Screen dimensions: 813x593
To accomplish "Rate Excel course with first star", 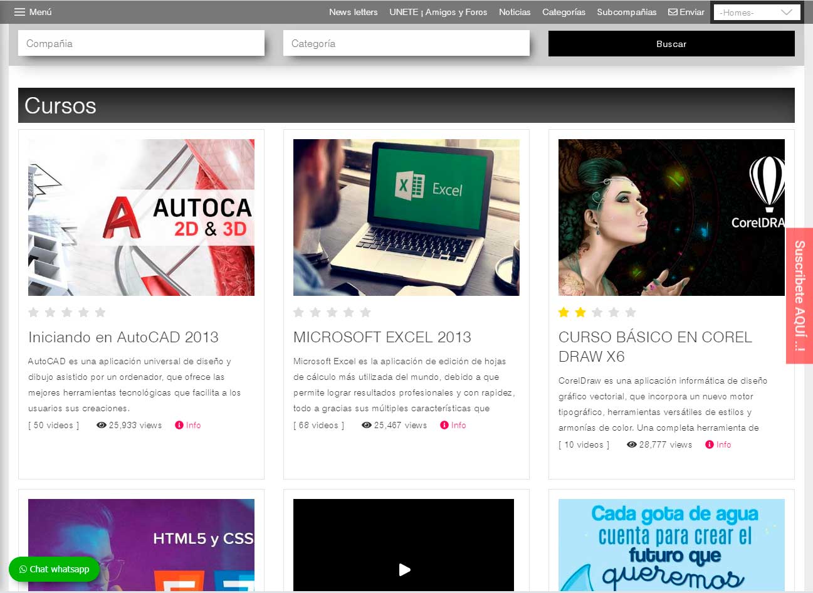I will coord(299,312).
